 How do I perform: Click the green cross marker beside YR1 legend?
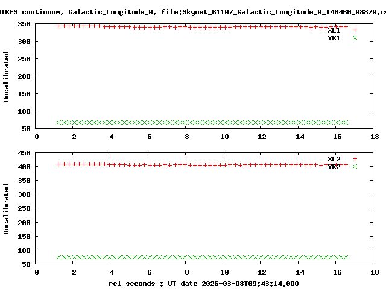tap(355, 38)
